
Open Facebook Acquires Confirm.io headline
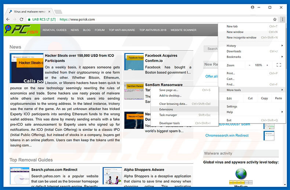point(161,58)
